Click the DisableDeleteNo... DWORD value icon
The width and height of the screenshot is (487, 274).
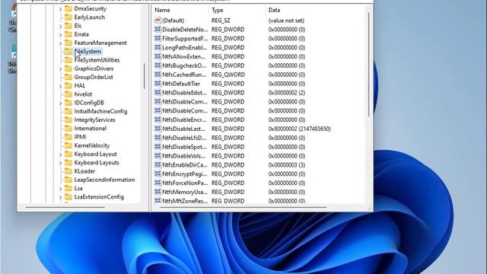click(158, 30)
